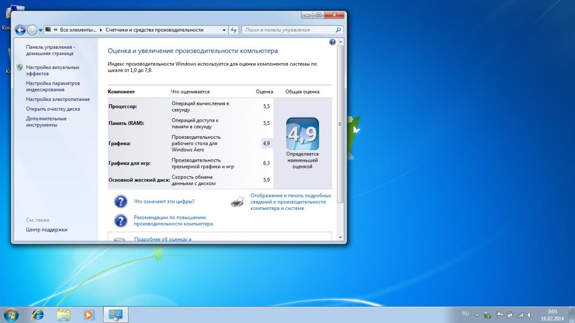Viewport: 575px width, 323px height.
Task: Open «Настройка электропитания»
Action: pyautogui.click(x=57, y=99)
